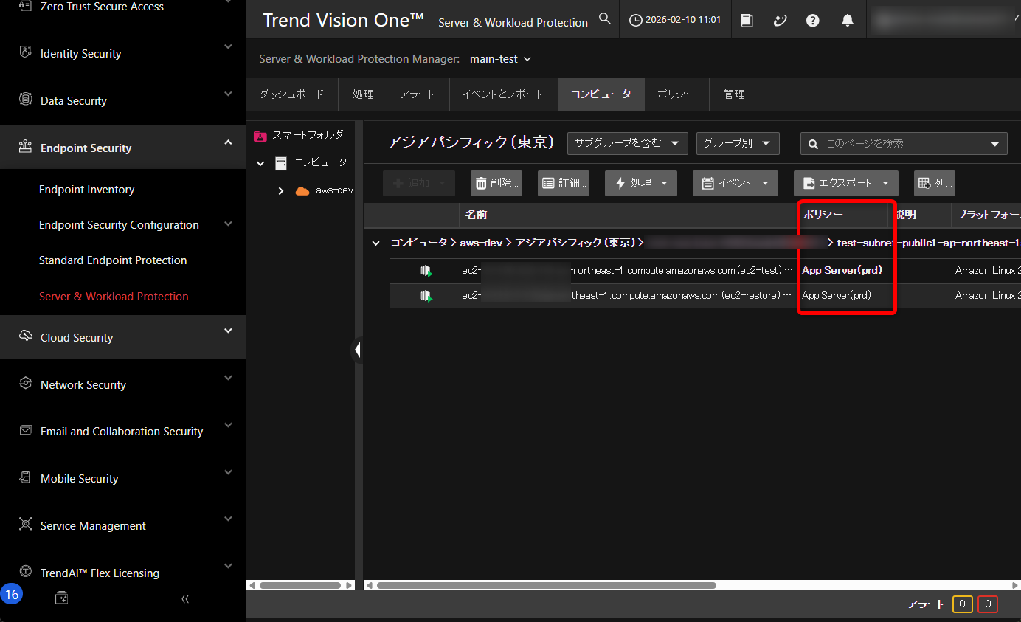Click the blue 16 badge at sidebar bottom
The width and height of the screenshot is (1021, 622).
tap(12, 595)
